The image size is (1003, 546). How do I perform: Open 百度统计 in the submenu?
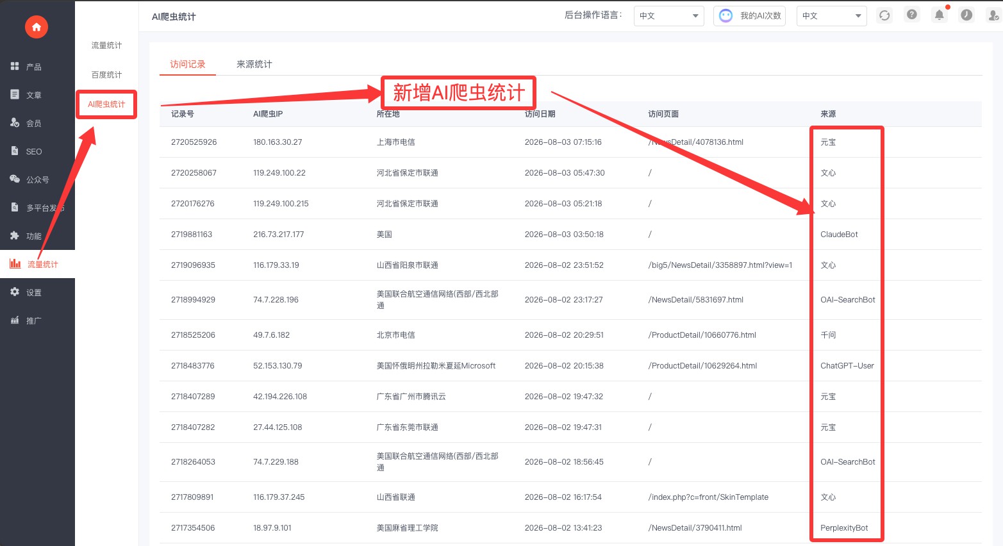[106, 75]
